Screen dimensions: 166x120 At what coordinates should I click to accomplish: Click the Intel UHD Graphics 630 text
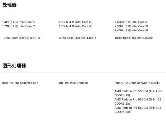130,83
